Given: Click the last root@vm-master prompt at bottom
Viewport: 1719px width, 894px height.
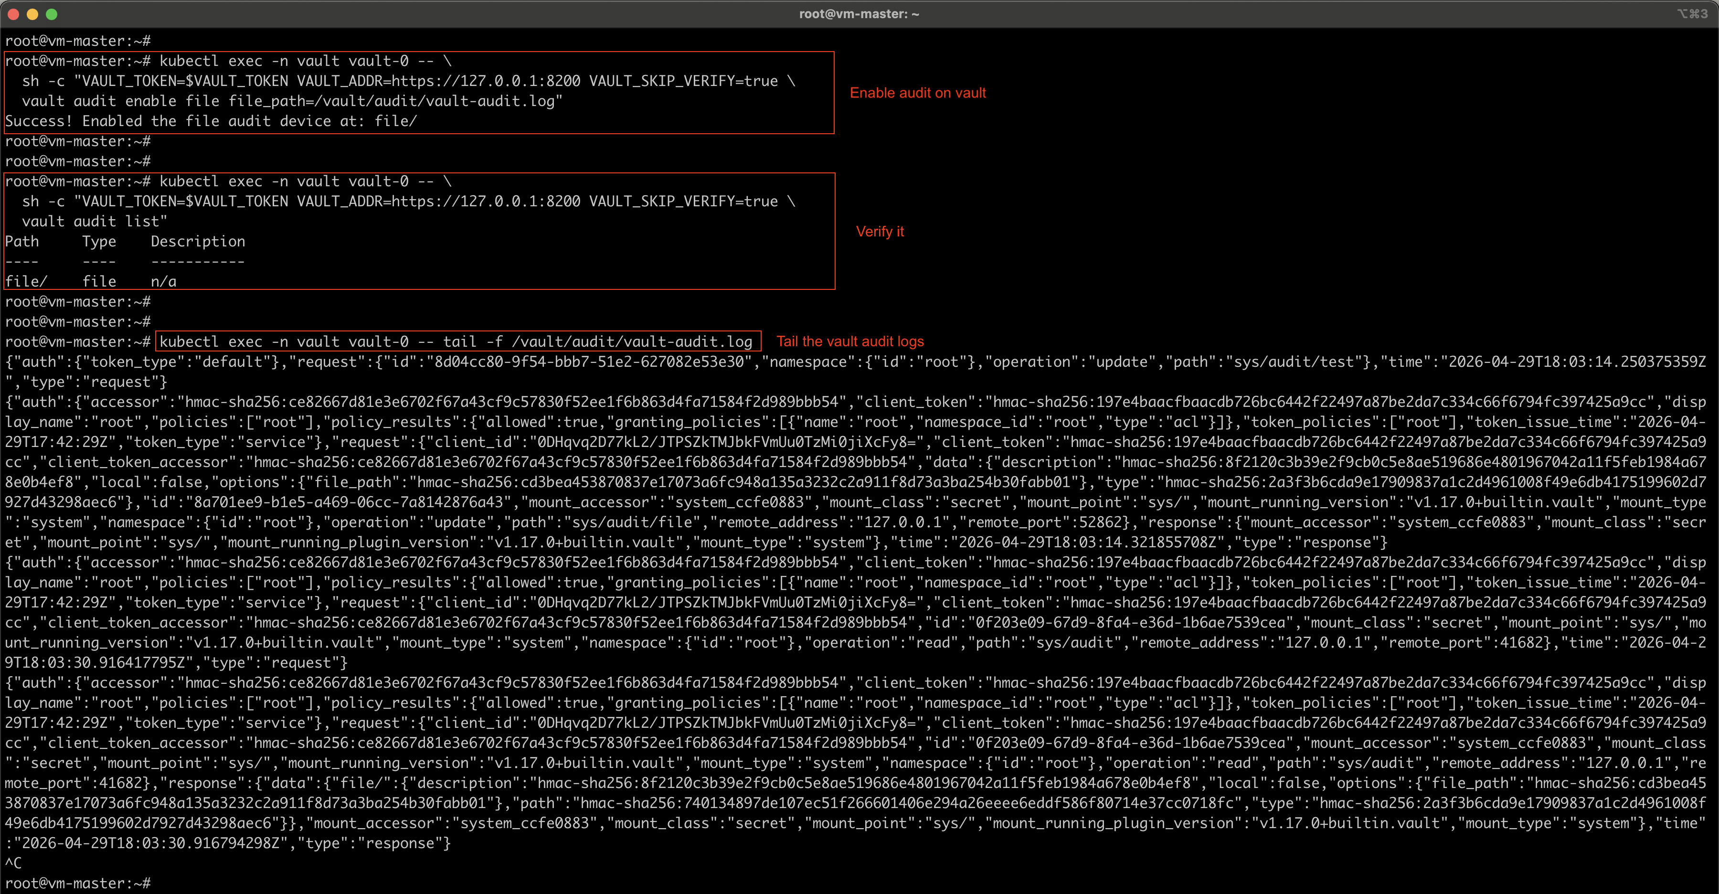Looking at the screenshot, I should tap(77, 883).
